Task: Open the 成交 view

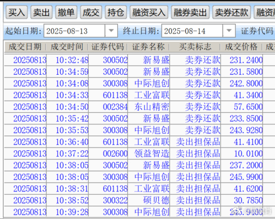Action: tap(91, 13)
